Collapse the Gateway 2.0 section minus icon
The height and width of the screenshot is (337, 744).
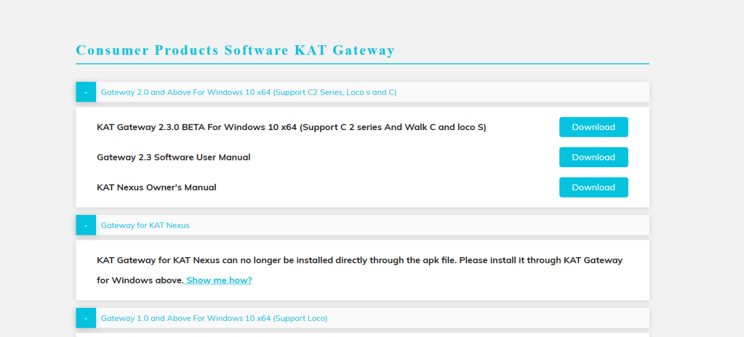(x=86, y=92)
